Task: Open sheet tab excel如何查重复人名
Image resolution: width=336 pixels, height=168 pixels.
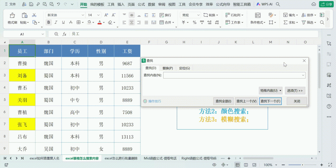Action: coord(44,158)
